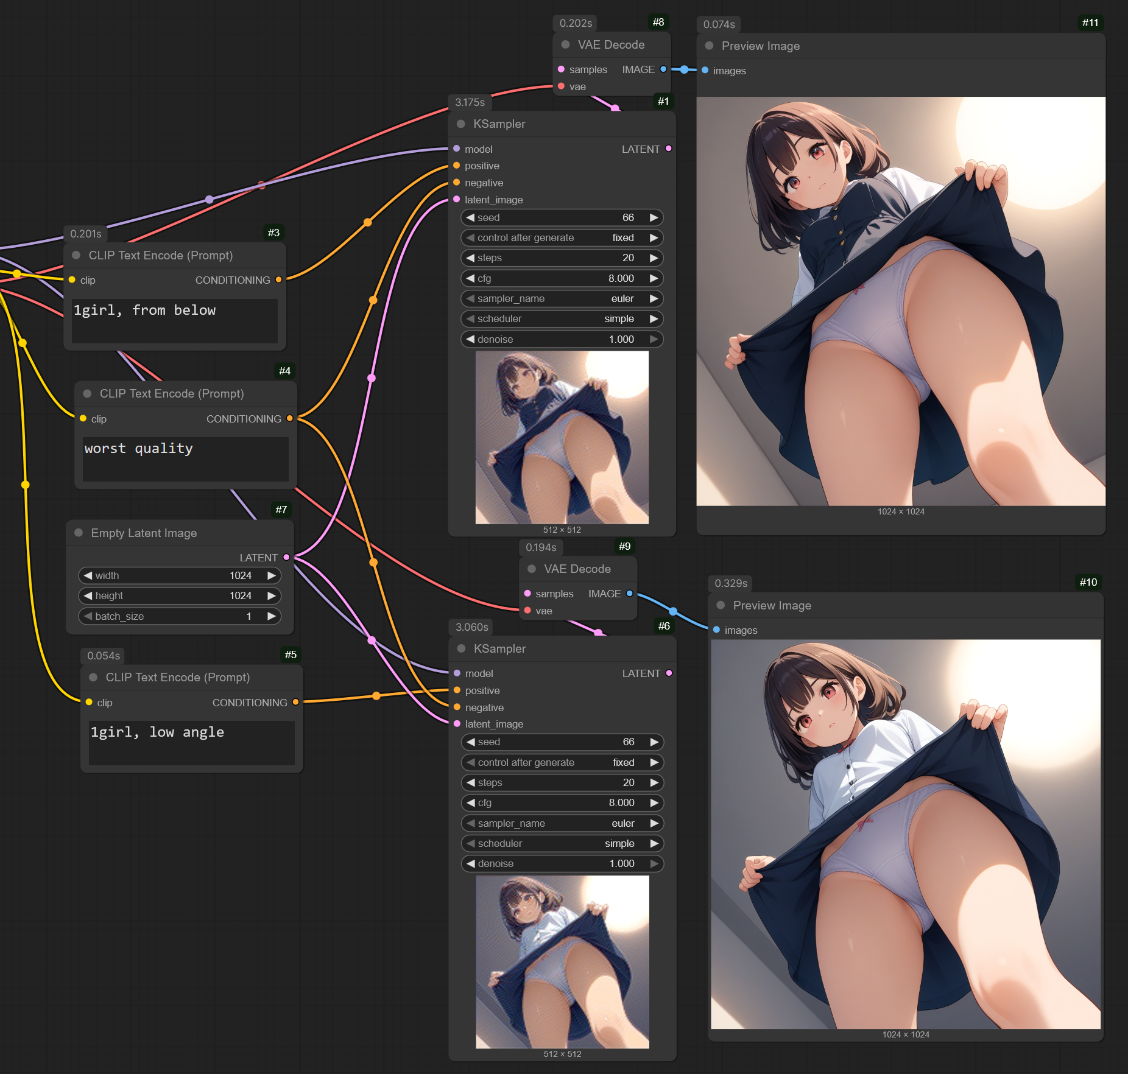Viewport: 1128px width, 1074px height.
Task: Decrease steps with left arrow in KSampler #6
Action: [471, 782]
